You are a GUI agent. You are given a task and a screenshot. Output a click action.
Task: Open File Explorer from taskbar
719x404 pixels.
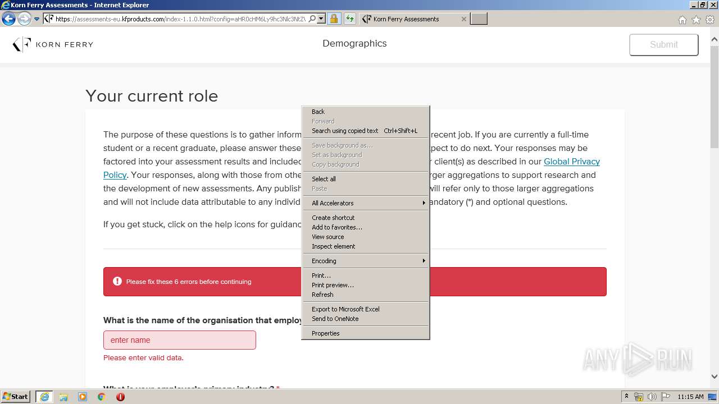(x=63, y=397)
